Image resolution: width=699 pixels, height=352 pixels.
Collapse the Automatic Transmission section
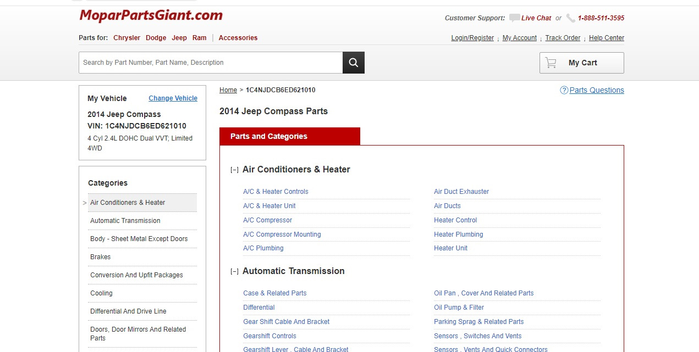[234, 271]
